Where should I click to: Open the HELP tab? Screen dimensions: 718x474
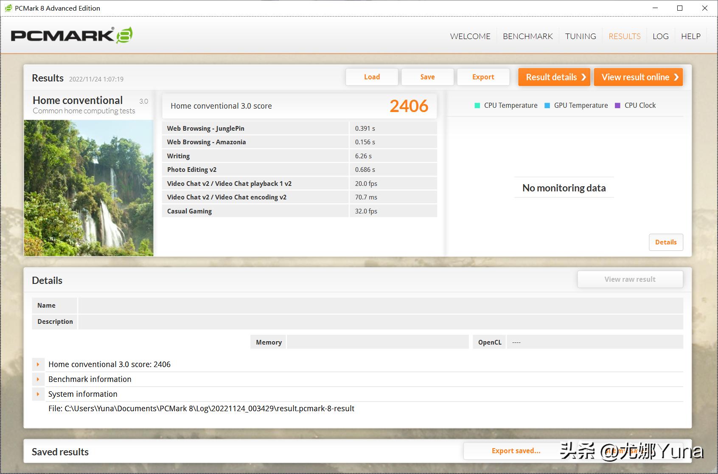coord(690,36)
